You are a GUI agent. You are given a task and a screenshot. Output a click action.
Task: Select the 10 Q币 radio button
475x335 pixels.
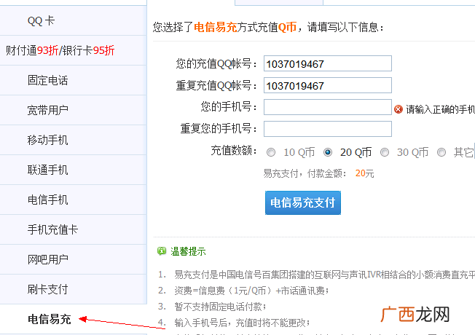[x=271, y=152]
